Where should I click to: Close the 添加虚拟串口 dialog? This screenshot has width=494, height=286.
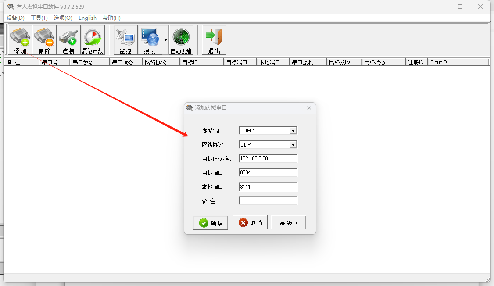(309, 108)
